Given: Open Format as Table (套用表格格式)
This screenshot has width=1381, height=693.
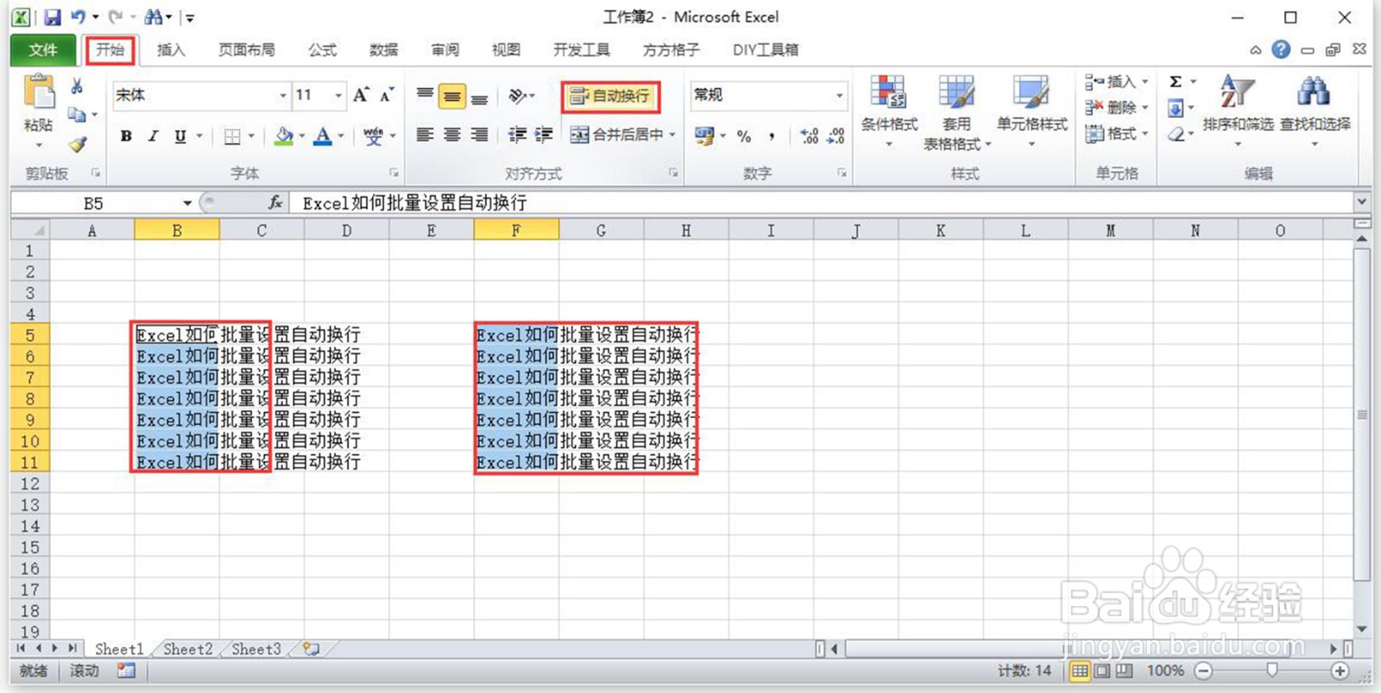Looking at the screenshot, I should (x=956, y=112).
